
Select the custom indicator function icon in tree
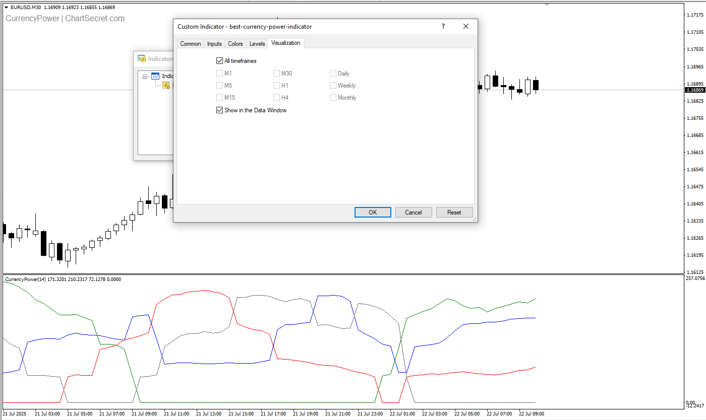click(x=166, y=86)
